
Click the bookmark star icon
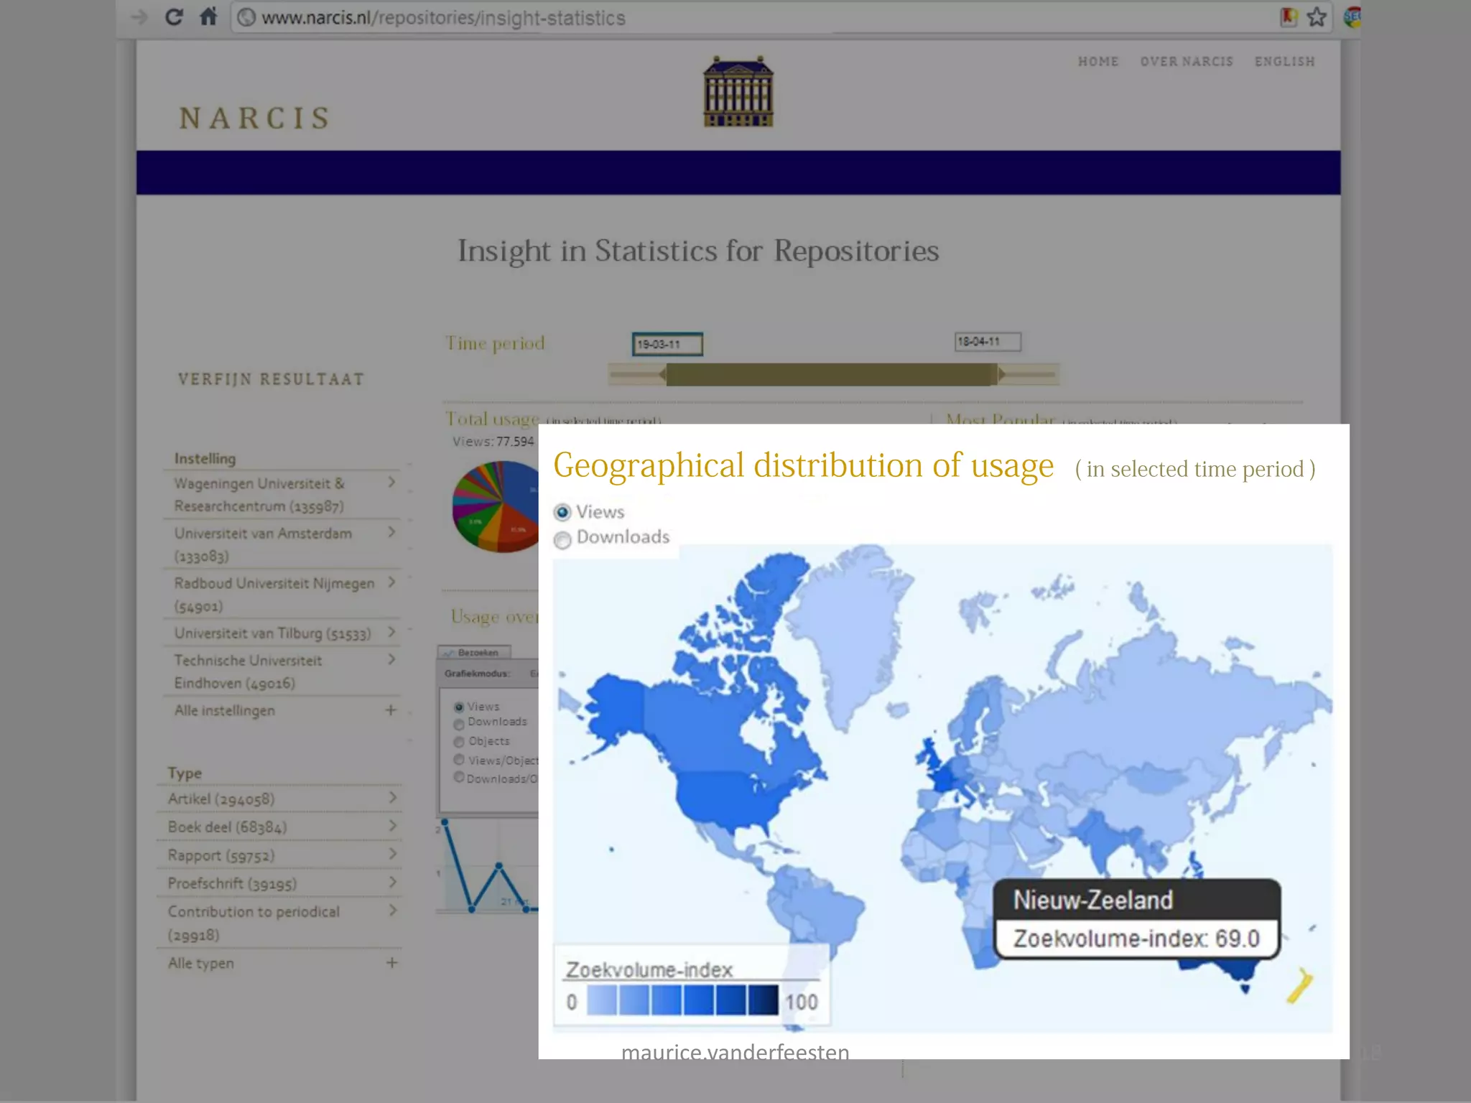tap(1316, 17)
